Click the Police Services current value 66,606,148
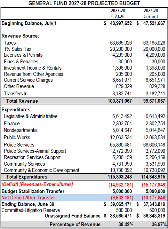 click(154, 145)
